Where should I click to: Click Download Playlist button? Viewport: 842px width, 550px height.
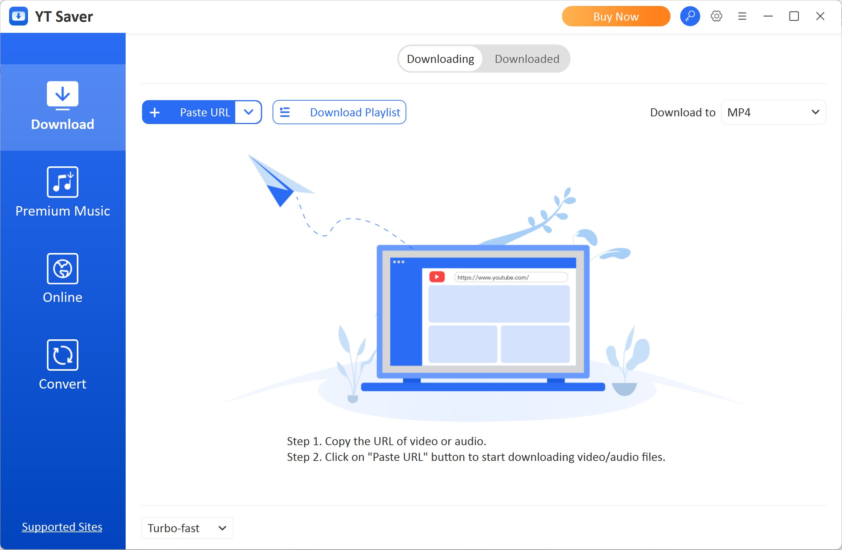(339, 112)
